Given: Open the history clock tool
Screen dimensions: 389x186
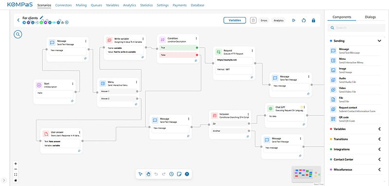Looking at the screenshot, I should [x=172, y=174].
